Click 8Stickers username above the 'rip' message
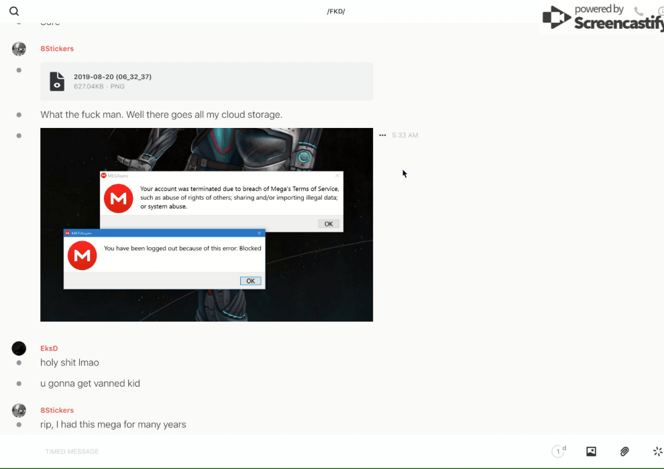 point(57,410)
